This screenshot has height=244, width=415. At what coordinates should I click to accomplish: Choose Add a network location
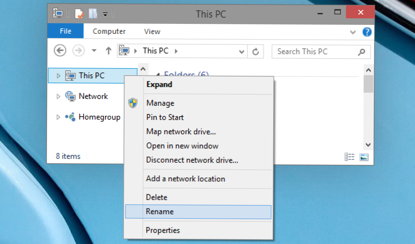point(198,179)
